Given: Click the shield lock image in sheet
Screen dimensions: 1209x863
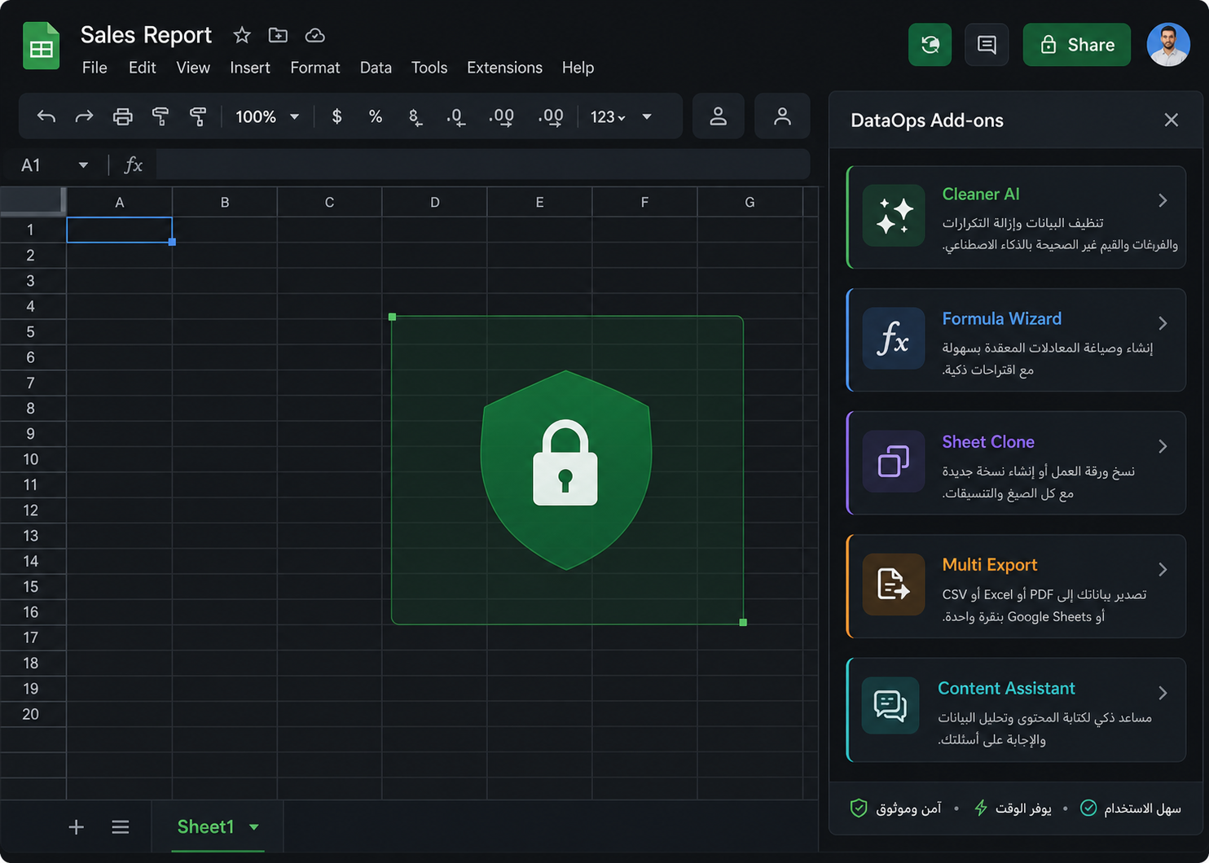Looking at the screenshot, I should click(x=566, y=470).
